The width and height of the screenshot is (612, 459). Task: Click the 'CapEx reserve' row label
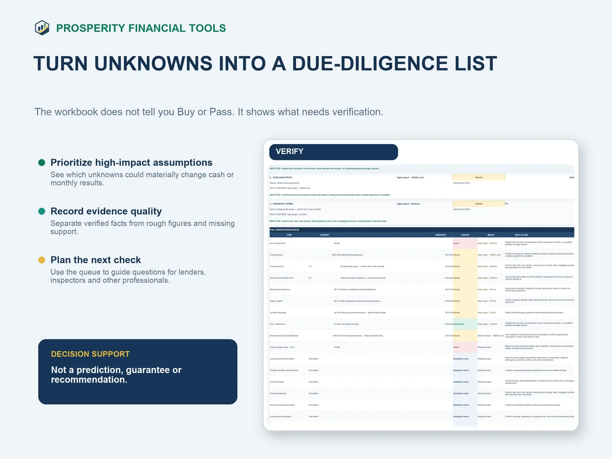point(276,301)
